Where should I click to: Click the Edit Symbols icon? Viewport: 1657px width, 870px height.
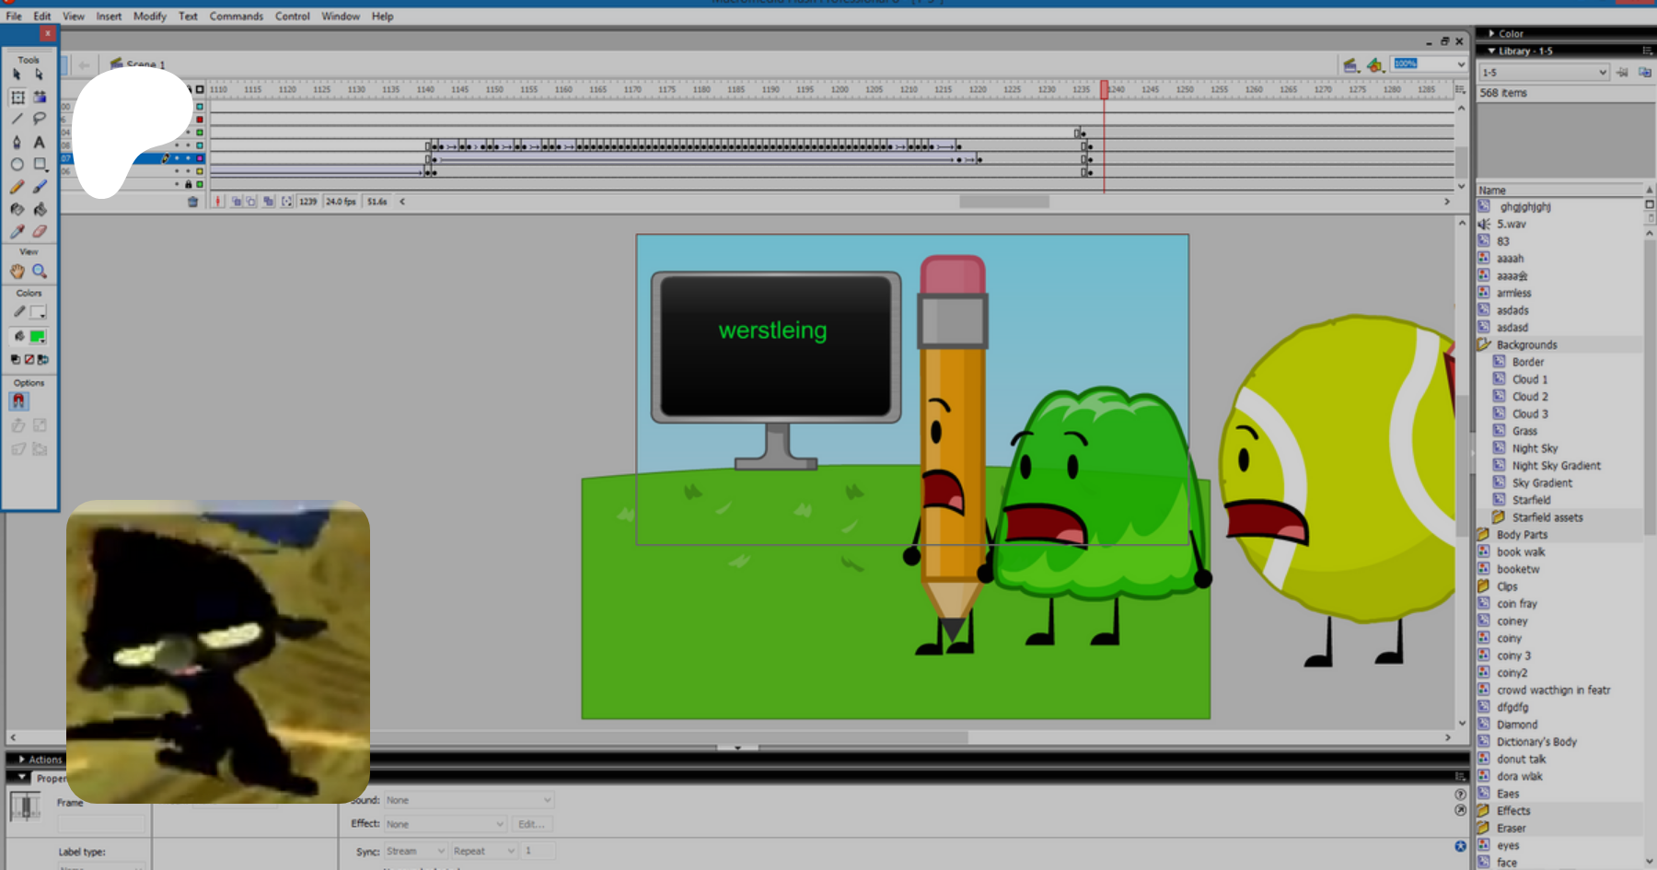1374,64
